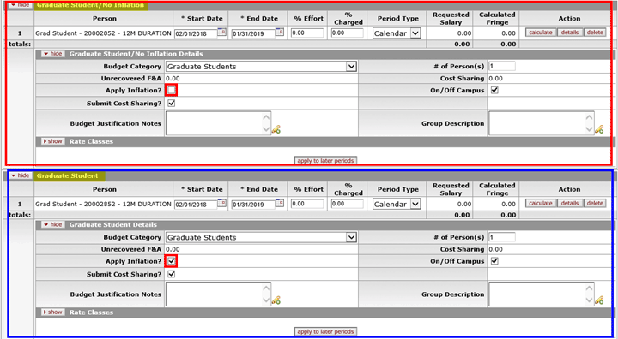Click calculate in Graduate Student row
The image size is (618, 339).
[541, 204]
